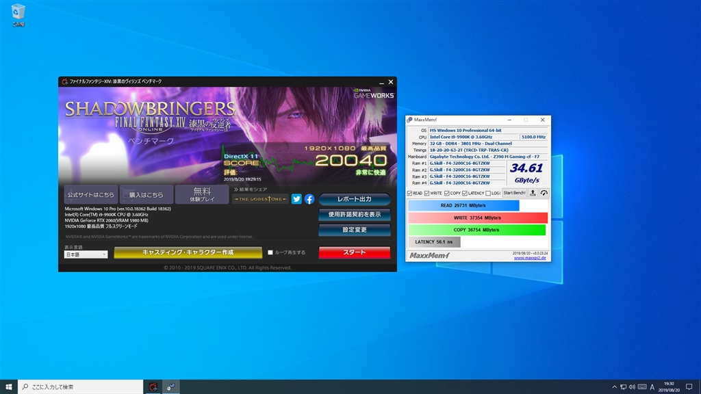Select CPU field Intel Core i9-9900K
This screenshot has width=701, height=394.
click(x=474, y=137)
